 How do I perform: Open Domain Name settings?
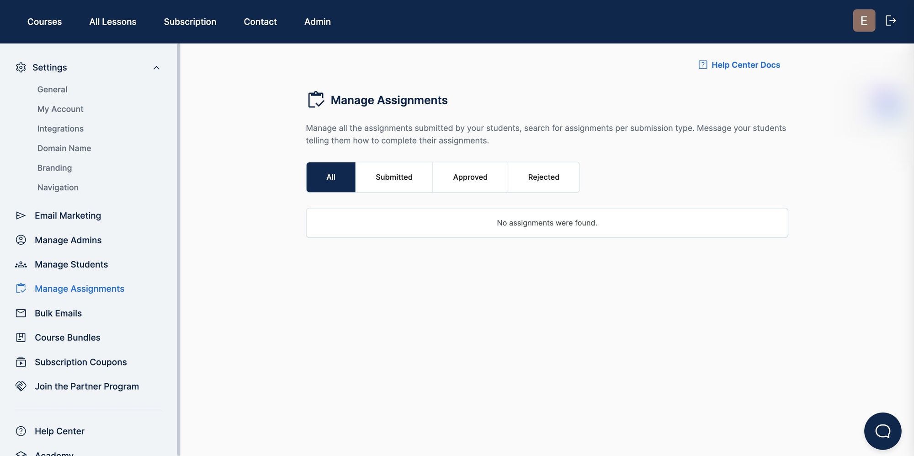click(64, 149)
